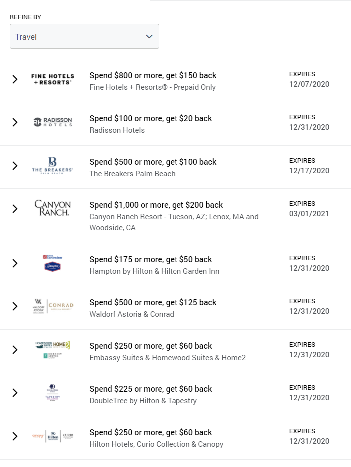Expand The Breakers Palm Beach offer chevron
This screenshot has height=467, width=351.
15,166
